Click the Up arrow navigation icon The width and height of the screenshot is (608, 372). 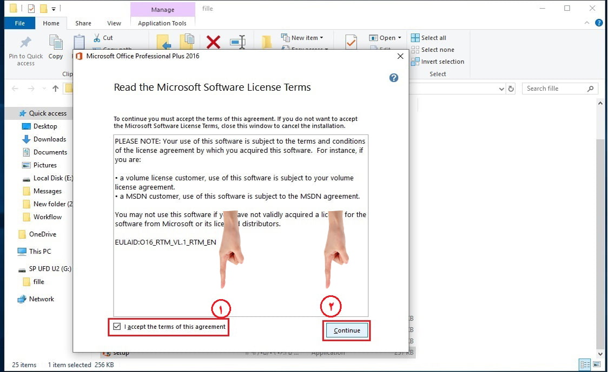[x=56, y=89]
